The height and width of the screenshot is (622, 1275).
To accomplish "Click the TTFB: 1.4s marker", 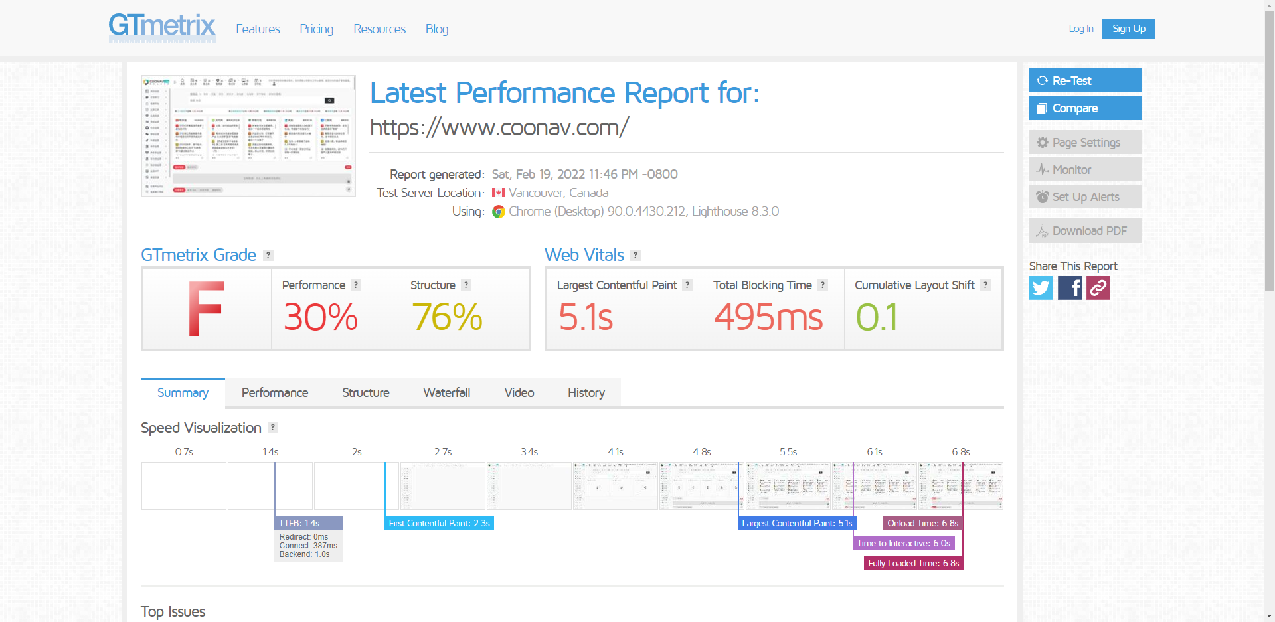I will 308,523.
